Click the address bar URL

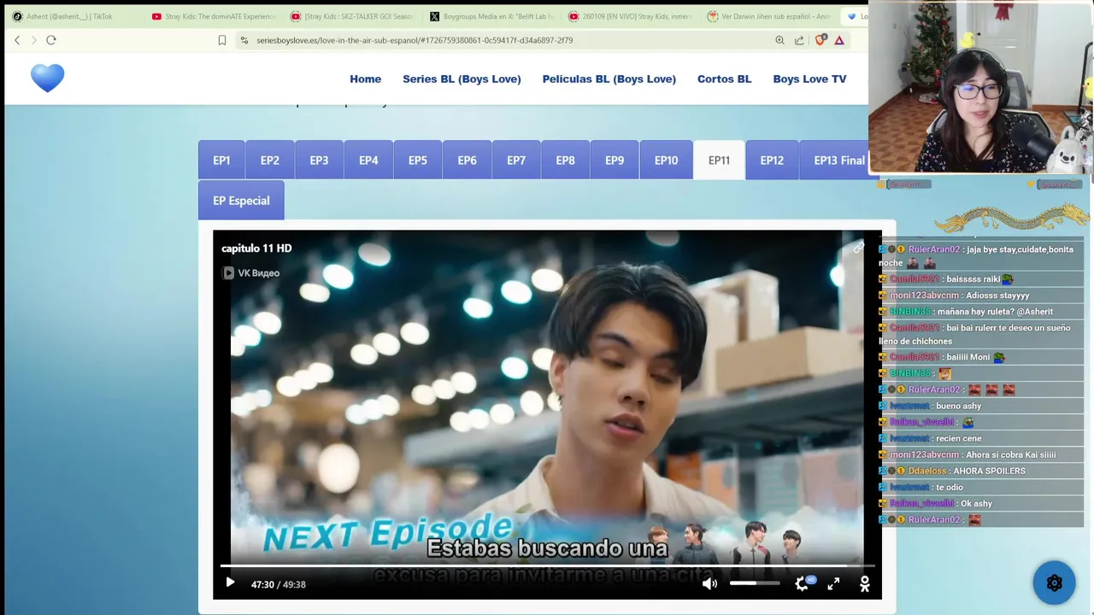pos(415,40)
